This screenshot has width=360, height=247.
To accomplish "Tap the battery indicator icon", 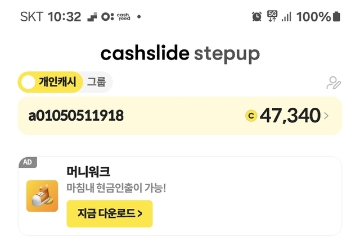I will (x=336, y=17).
